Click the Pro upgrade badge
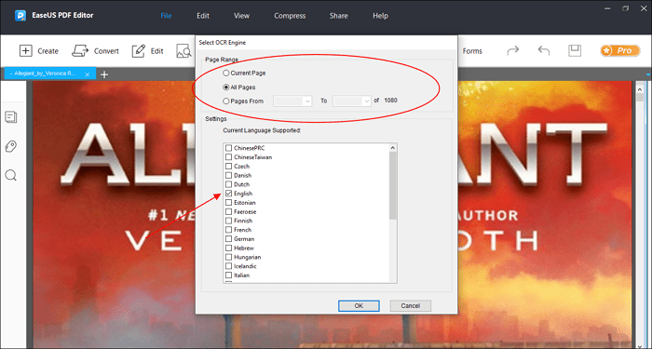Screen dimensions: 652x349 (x=620, y=50)
